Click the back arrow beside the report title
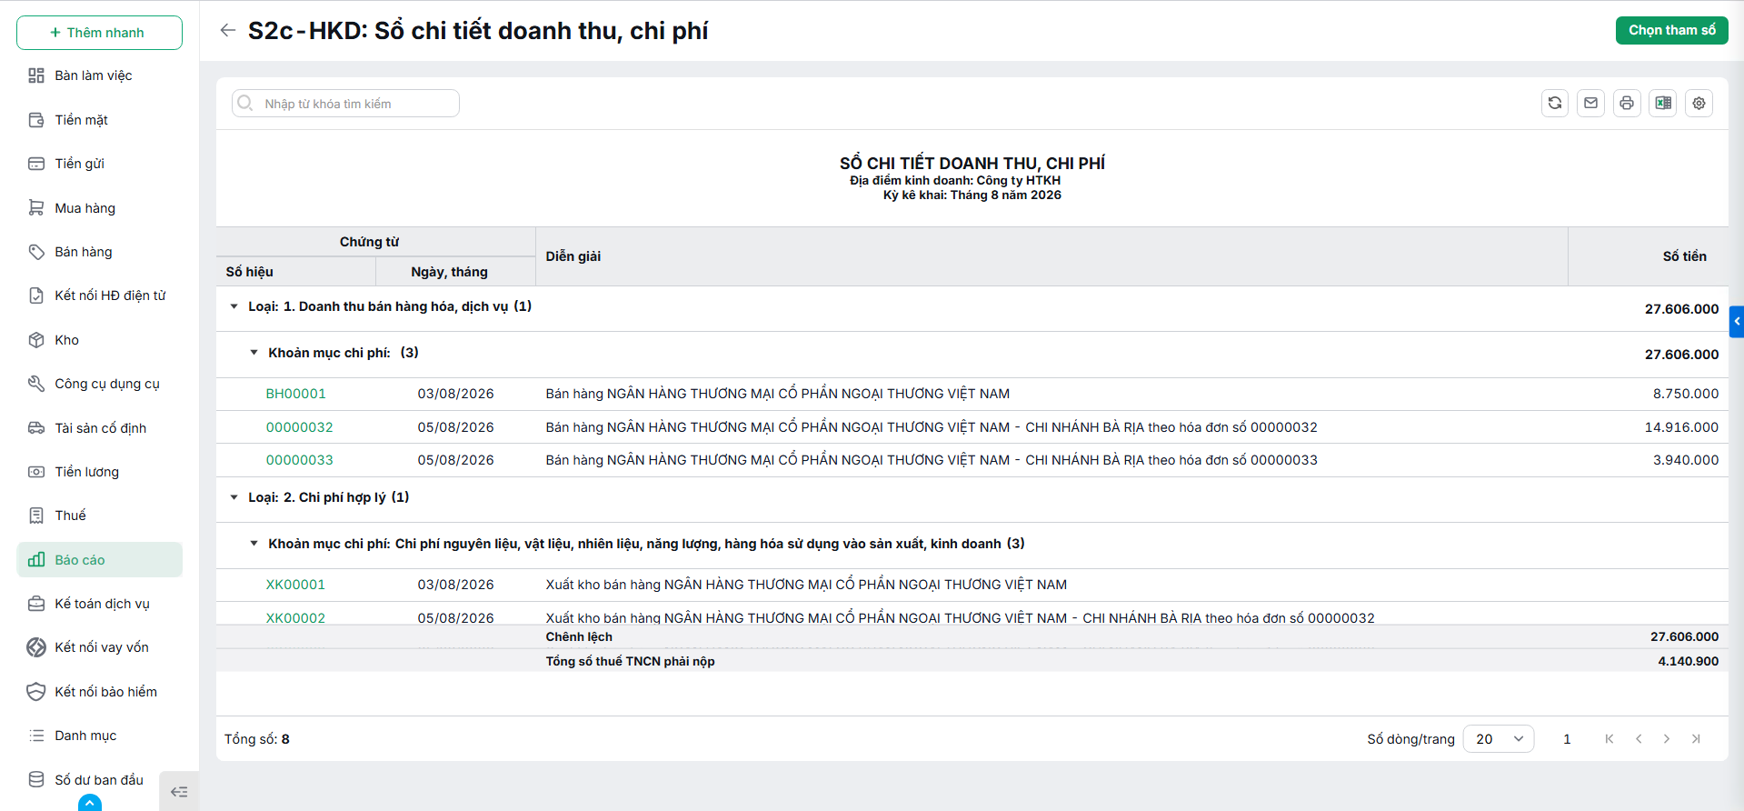The image size is (1744, 811). [227, 30]
